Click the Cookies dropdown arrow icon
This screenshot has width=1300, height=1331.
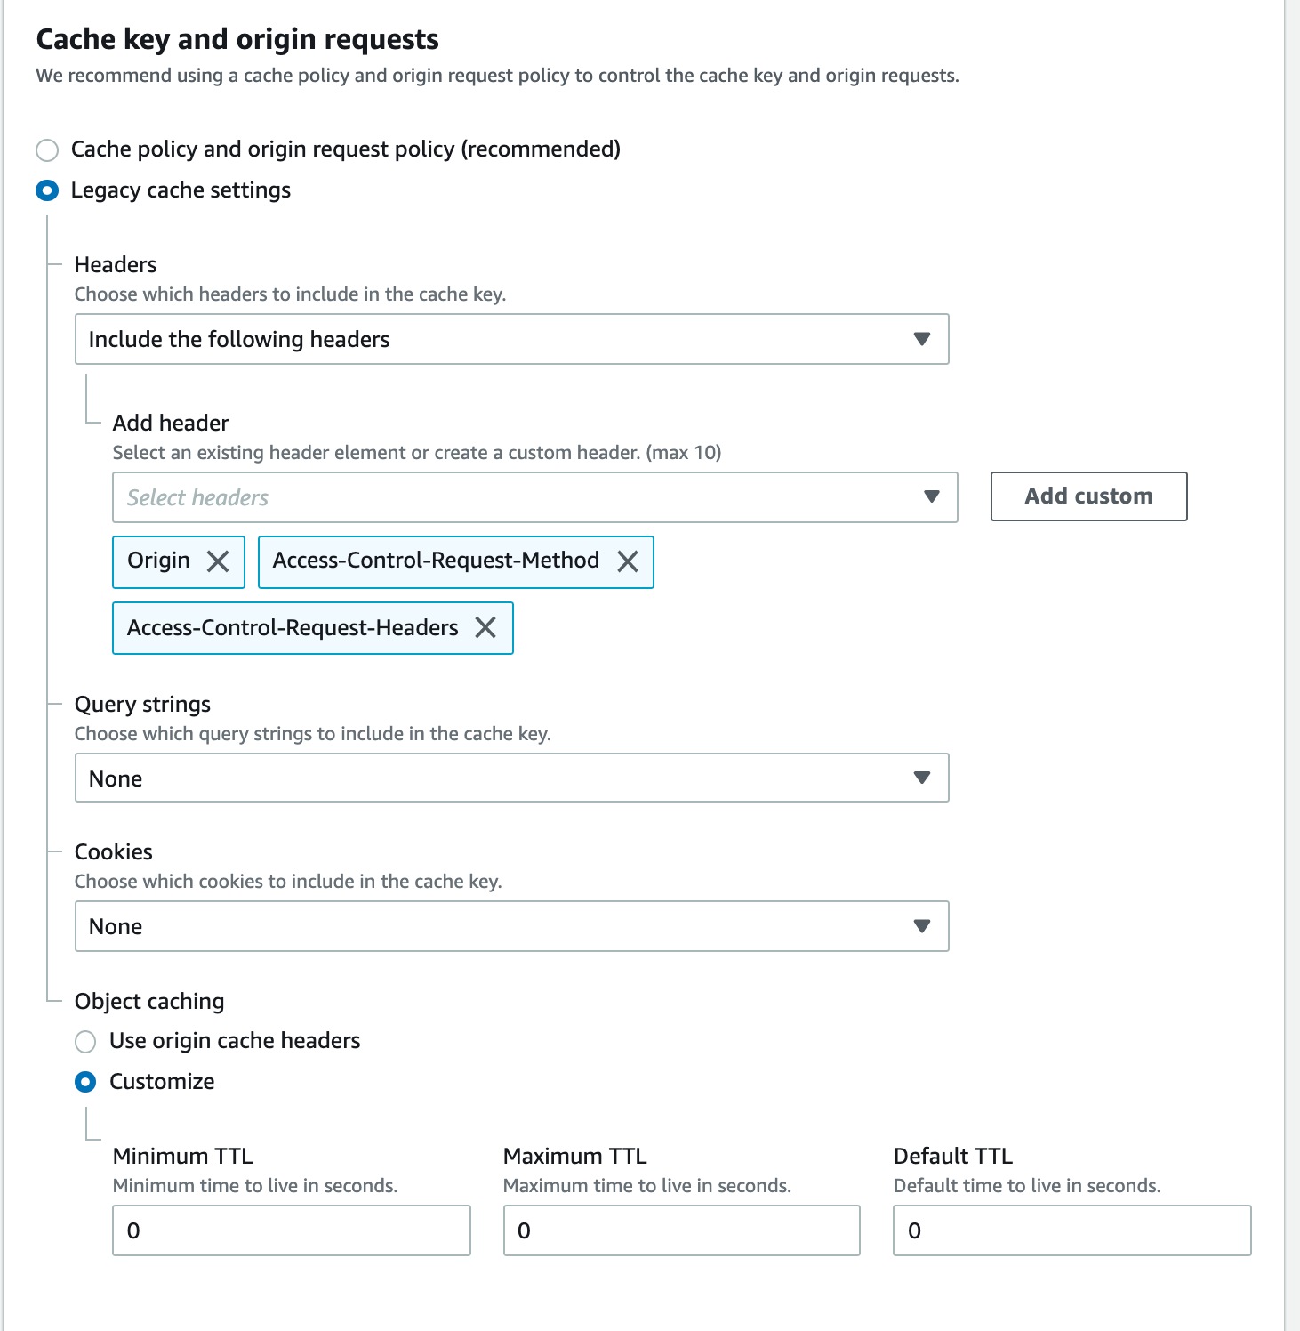point(922,926)
